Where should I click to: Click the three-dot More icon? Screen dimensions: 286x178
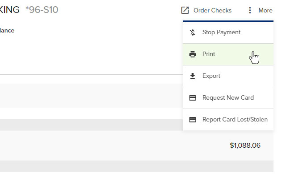(250, 10)
